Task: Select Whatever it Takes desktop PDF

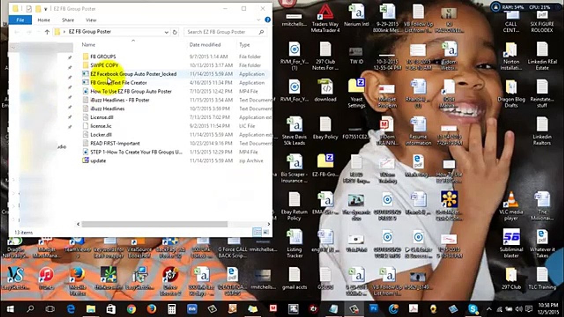Action: tap(542, 243)
